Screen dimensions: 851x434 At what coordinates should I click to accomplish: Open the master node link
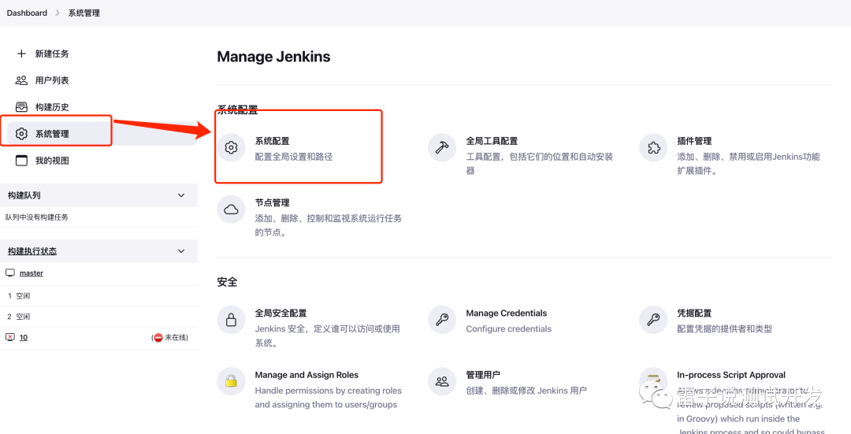pos(32,273)
